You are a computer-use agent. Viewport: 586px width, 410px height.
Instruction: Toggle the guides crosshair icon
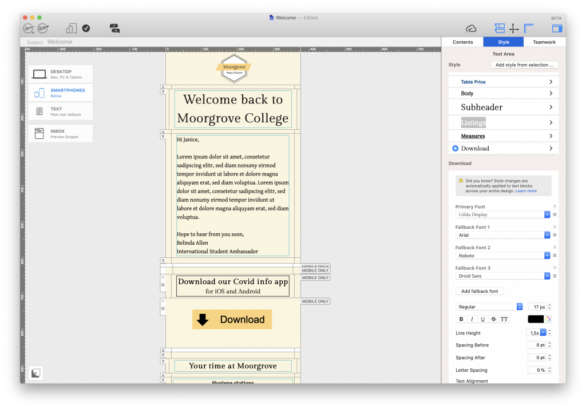pyautogui.click(x=514, y=29)
